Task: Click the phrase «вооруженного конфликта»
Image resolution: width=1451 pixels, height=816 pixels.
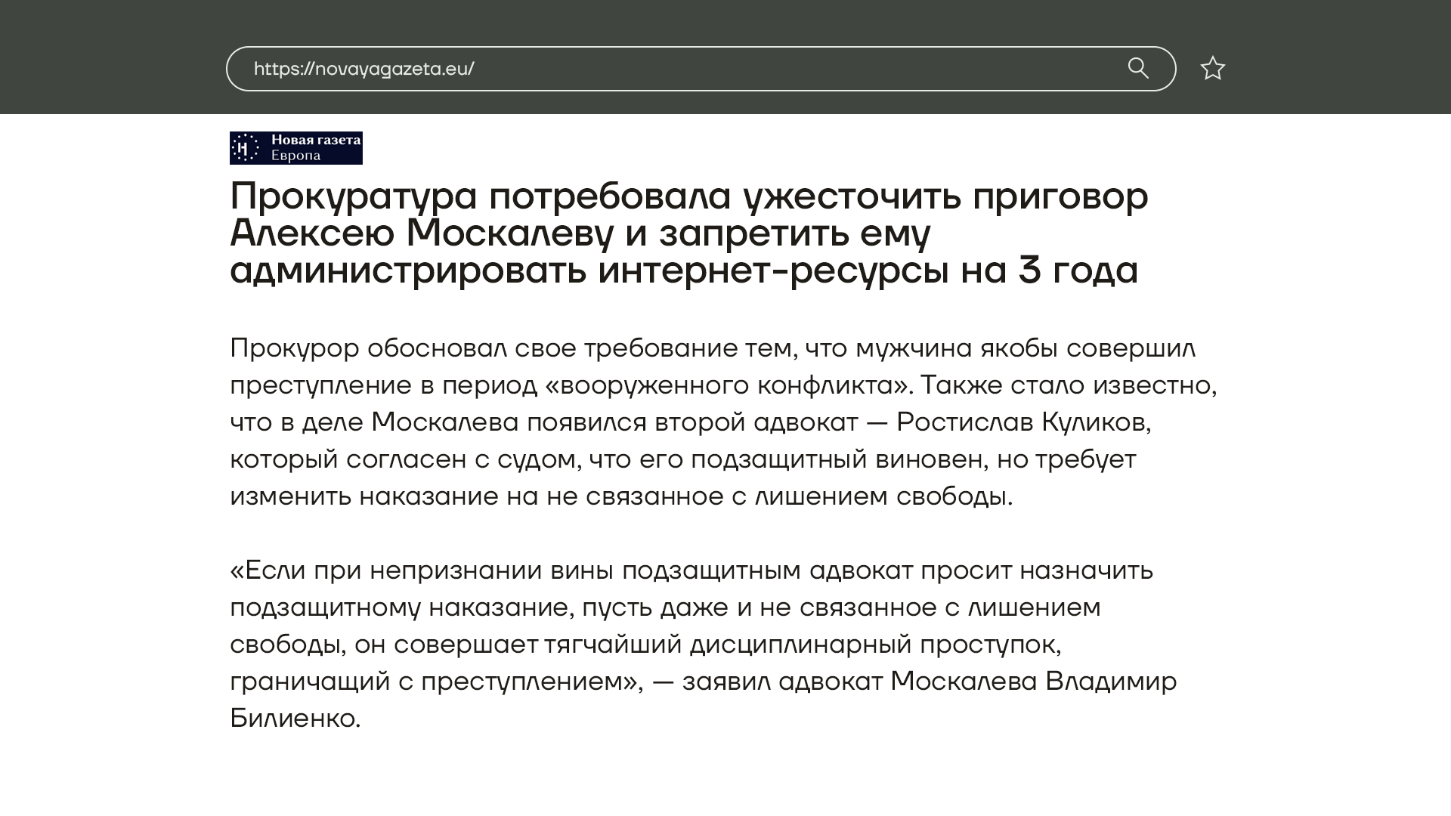Action: pyautogui.click(x=725, y=385)
